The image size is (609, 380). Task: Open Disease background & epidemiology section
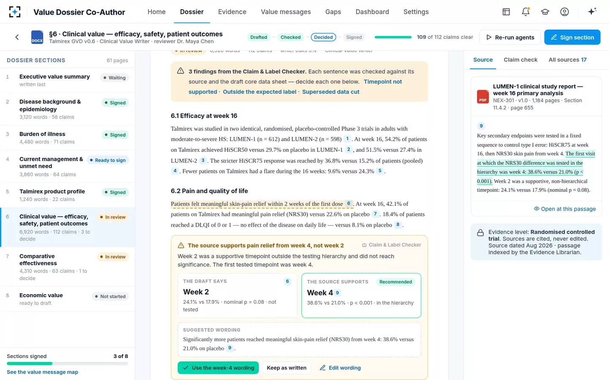67,109
